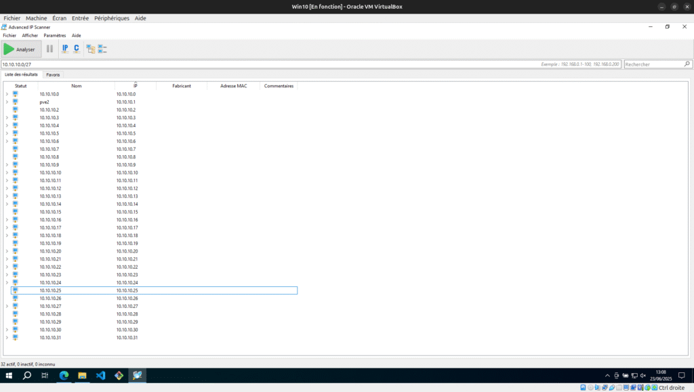694x392 pixels.
Task: Click the search magnifier icon in Rechercher
Action: (x=687, y=64)
